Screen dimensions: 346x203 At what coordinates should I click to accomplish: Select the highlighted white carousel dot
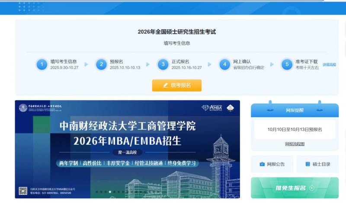pyautogui.click(x=110, y=192)
